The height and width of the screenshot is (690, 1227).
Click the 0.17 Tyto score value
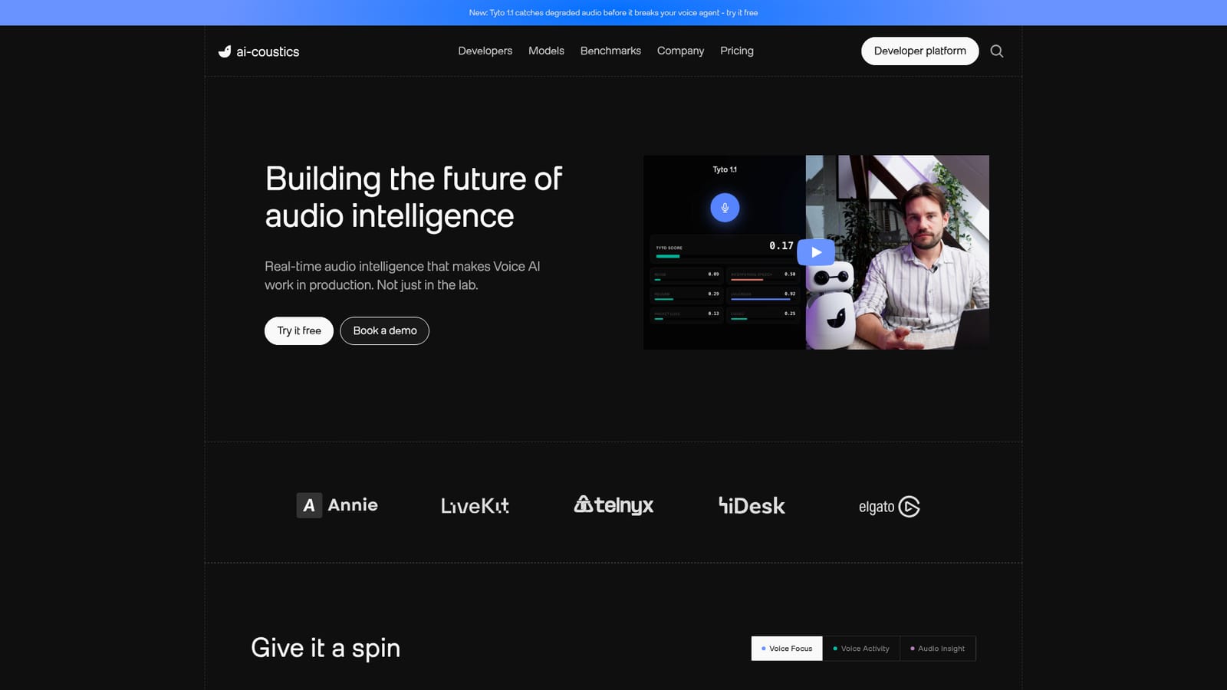pyautogui.click(x=781, y=245)
